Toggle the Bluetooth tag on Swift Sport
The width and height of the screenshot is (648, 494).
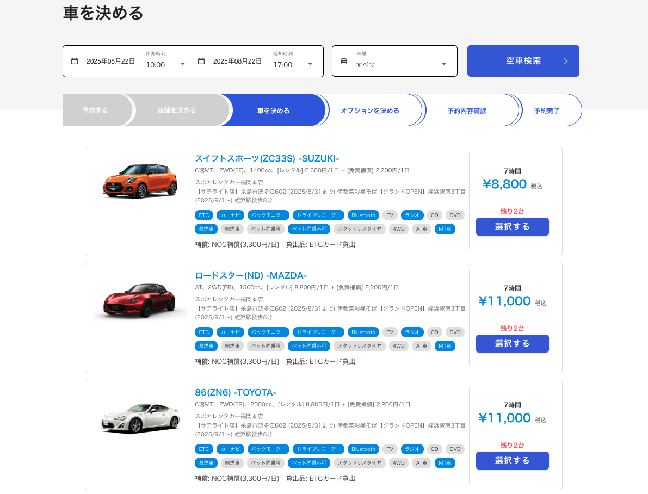point(363,215)
